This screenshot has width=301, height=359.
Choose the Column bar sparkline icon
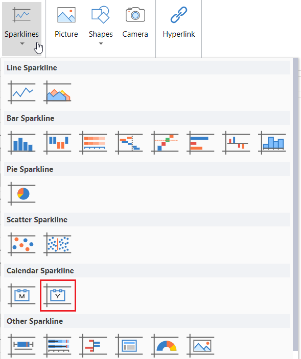click(x=22, y=143)
